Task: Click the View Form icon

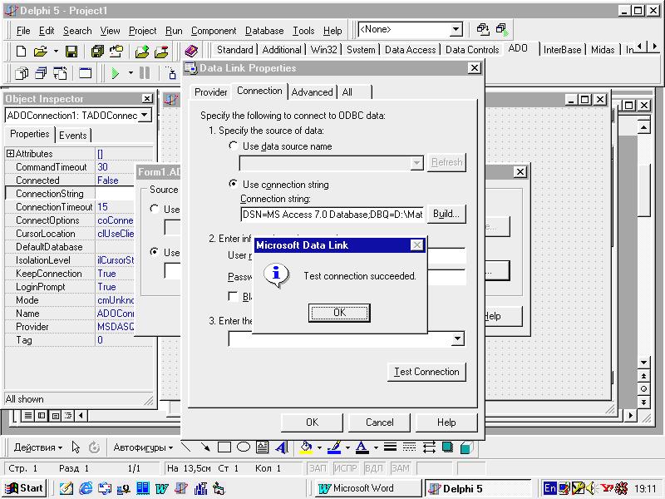Action: (x=41, y=73)
